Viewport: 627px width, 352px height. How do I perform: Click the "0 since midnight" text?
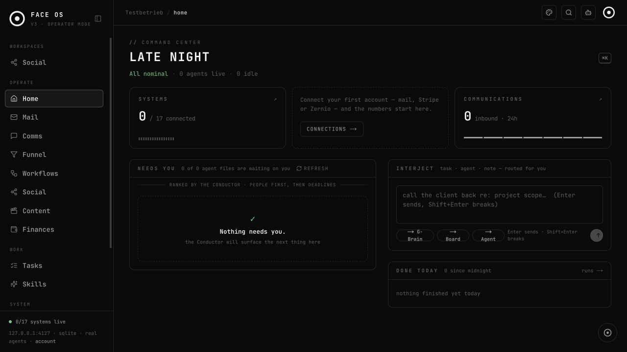[468, 271]
